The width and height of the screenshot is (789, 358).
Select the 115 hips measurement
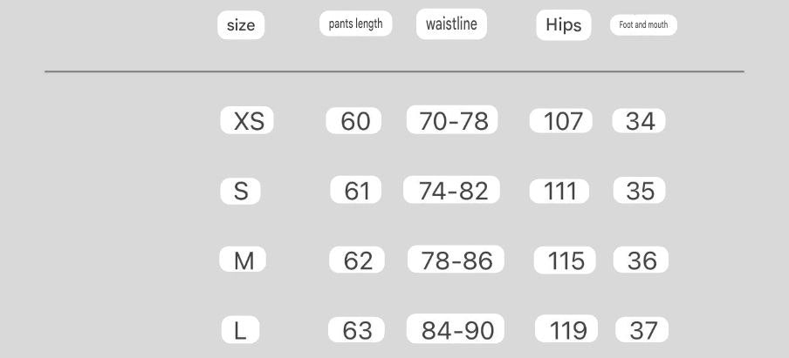click(x=565, y=260)
